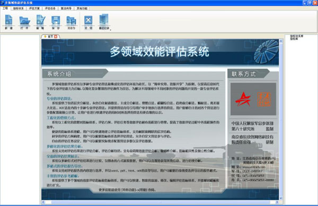This screenshot has width=318, height=206.
Task: Click the blue heading 全面的评估结果展示
Action: tap(63, 156)
